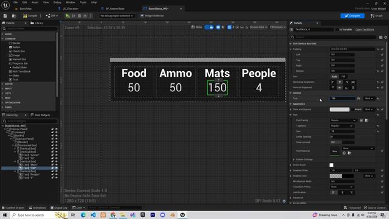Click the Save icon in the toolbar
This screenshot has width=389, height=219.
coord(5,16)
